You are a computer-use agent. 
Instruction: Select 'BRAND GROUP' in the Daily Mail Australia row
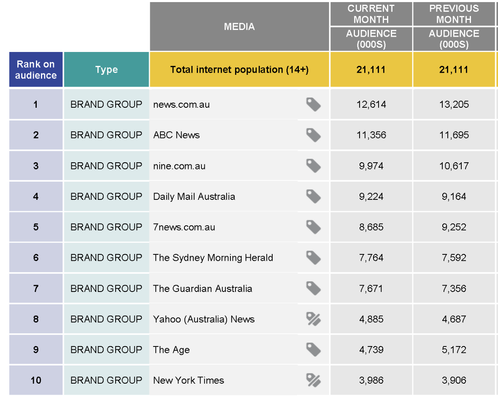click(106, 196)
